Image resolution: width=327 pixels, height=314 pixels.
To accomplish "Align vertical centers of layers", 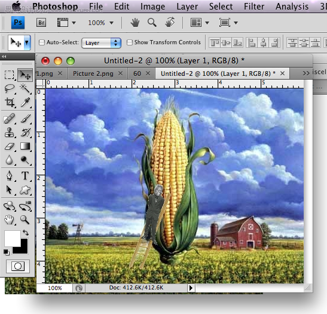I will point(226,43).
